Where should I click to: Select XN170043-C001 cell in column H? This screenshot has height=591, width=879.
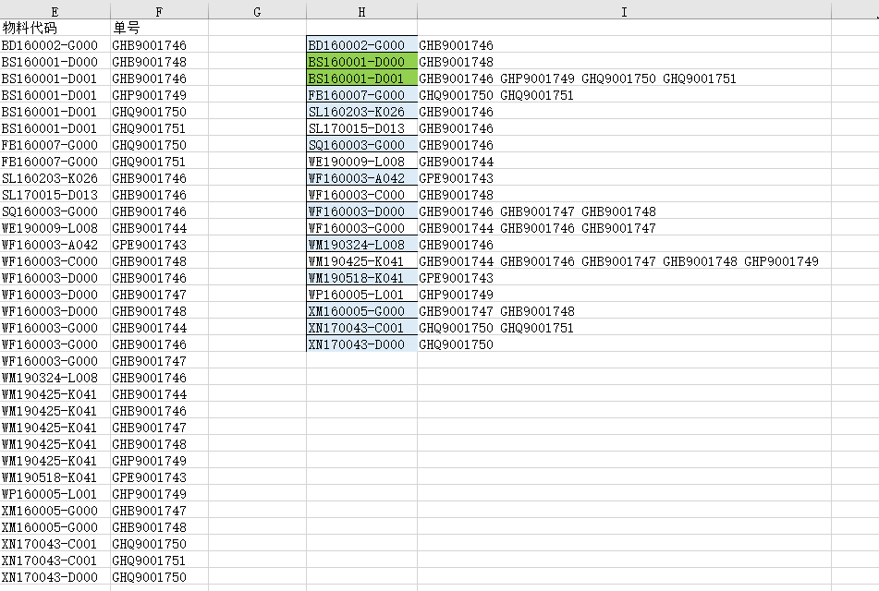361,328
